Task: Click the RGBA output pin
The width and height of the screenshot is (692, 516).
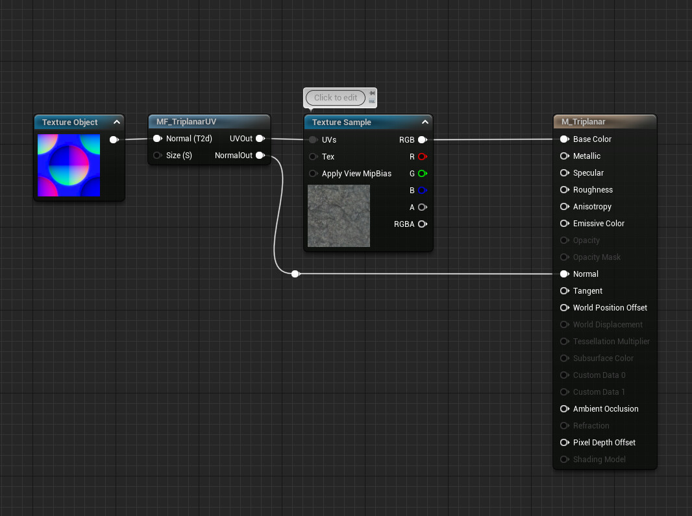Action: [x=423, y=224]
